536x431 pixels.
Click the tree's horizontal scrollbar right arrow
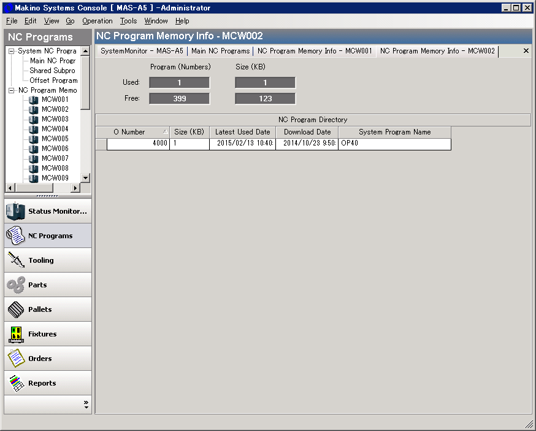click(75, 188)
